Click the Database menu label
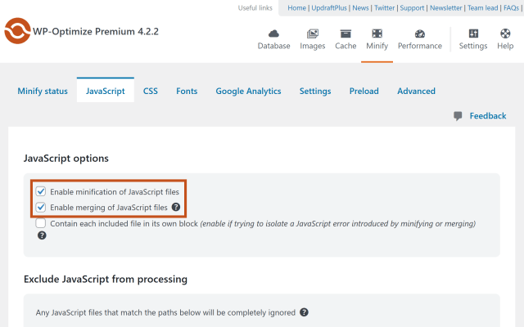 tap(273, 46)
